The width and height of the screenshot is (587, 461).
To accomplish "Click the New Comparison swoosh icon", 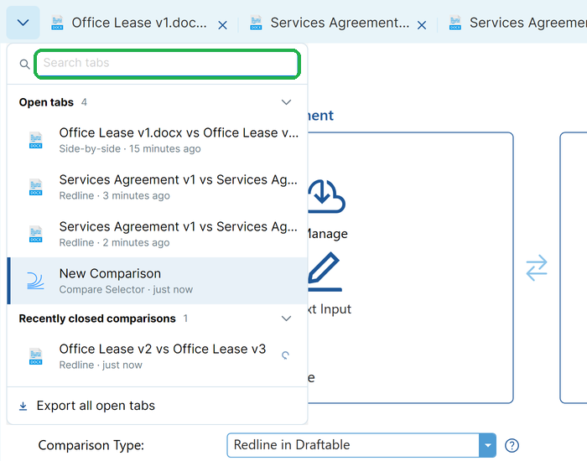I will (35, 281).
